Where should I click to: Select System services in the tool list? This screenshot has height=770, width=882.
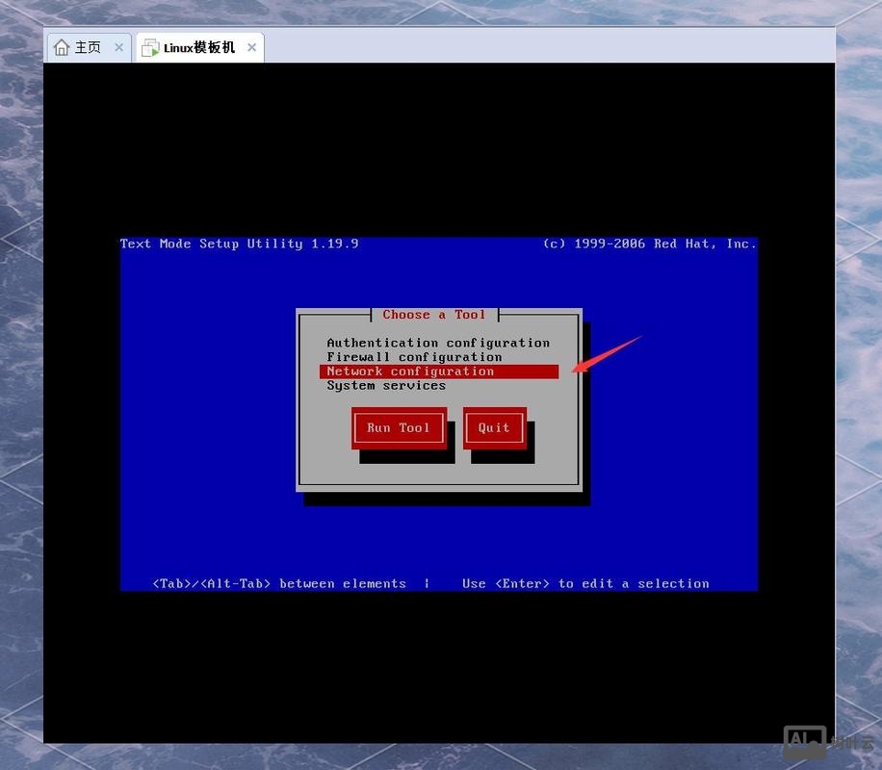pyautogui.click(x=386, y=386)
